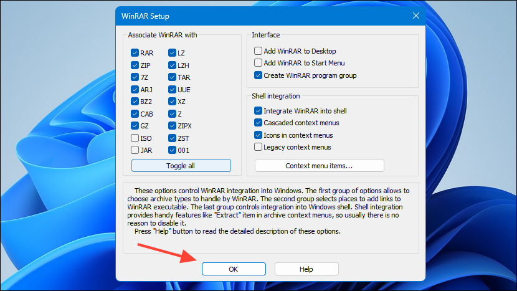Toggle the LZH association
Image resolution: width=517 pixels, height=291 pixels.
coord(172,65)
